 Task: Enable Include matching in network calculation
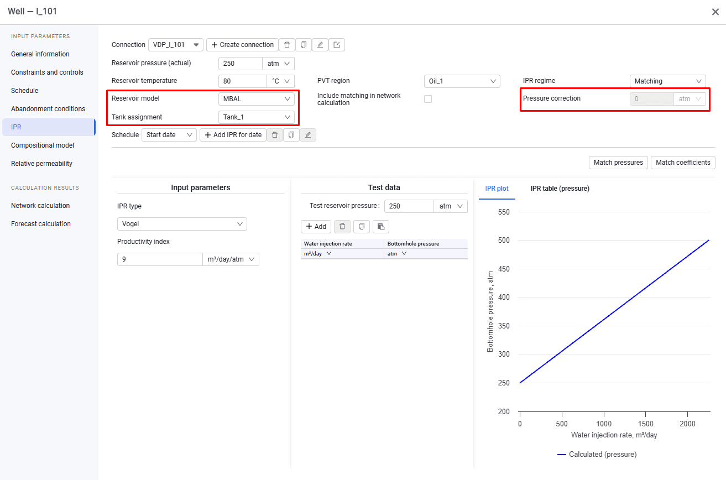pos(428,99)
